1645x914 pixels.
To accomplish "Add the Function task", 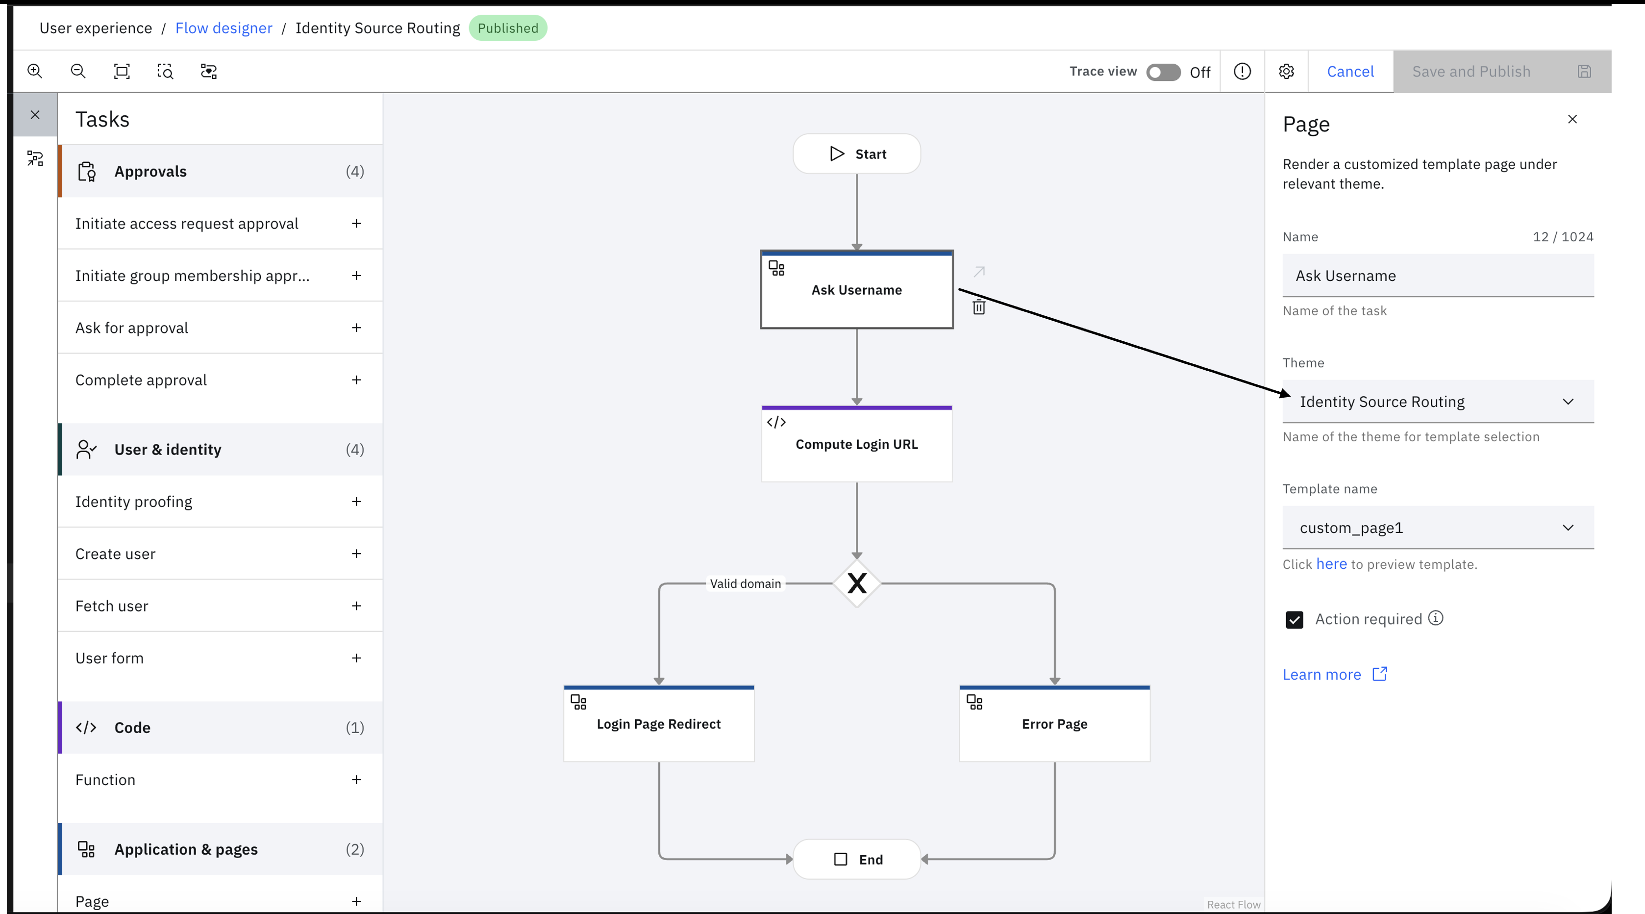I will point(356,779).
